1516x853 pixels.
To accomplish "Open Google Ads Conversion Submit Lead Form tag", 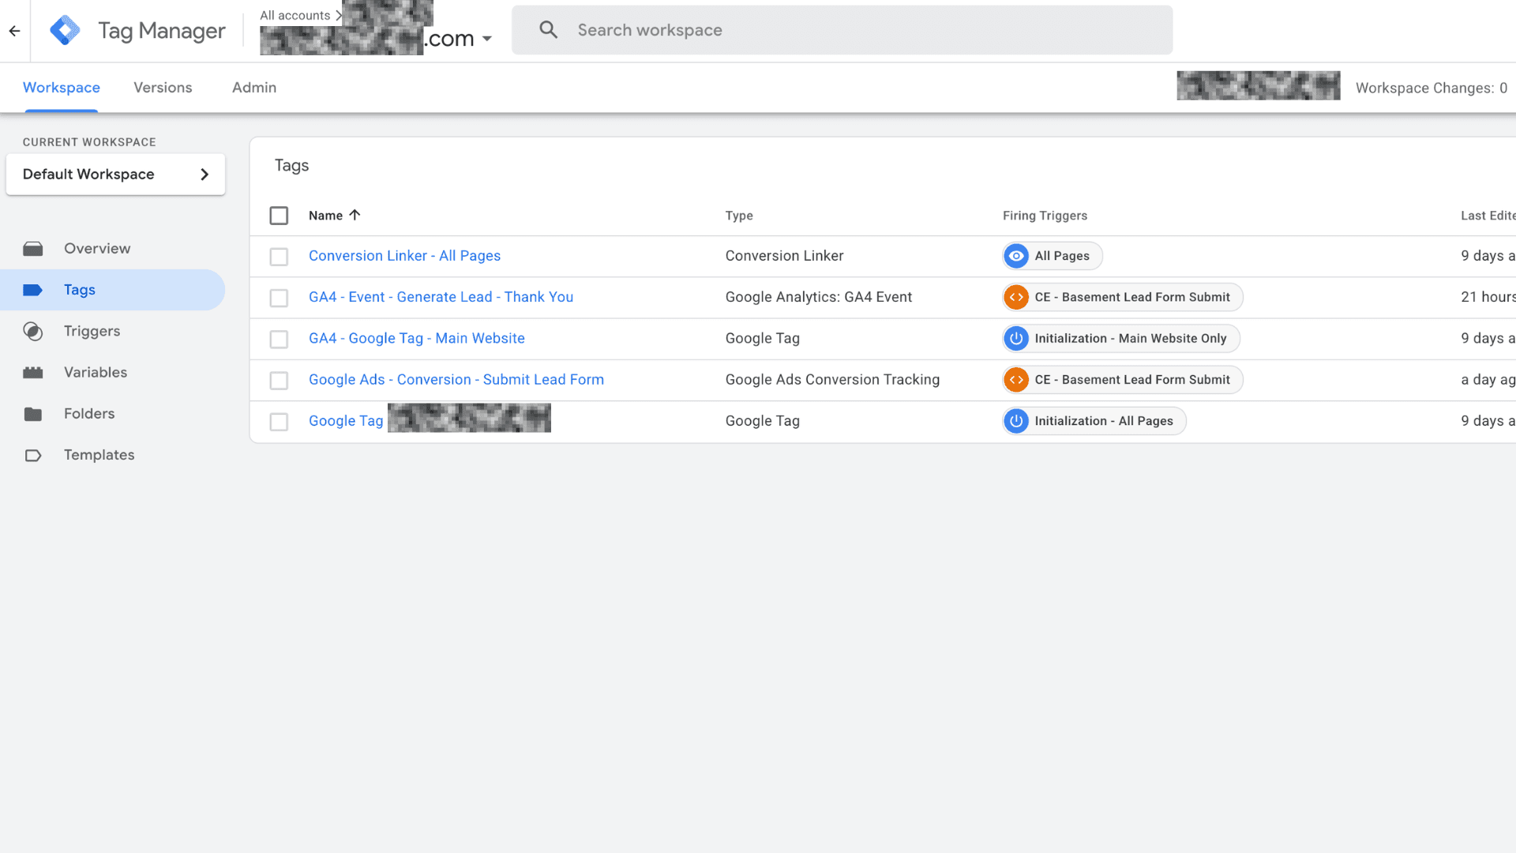I will coord(456,380).
